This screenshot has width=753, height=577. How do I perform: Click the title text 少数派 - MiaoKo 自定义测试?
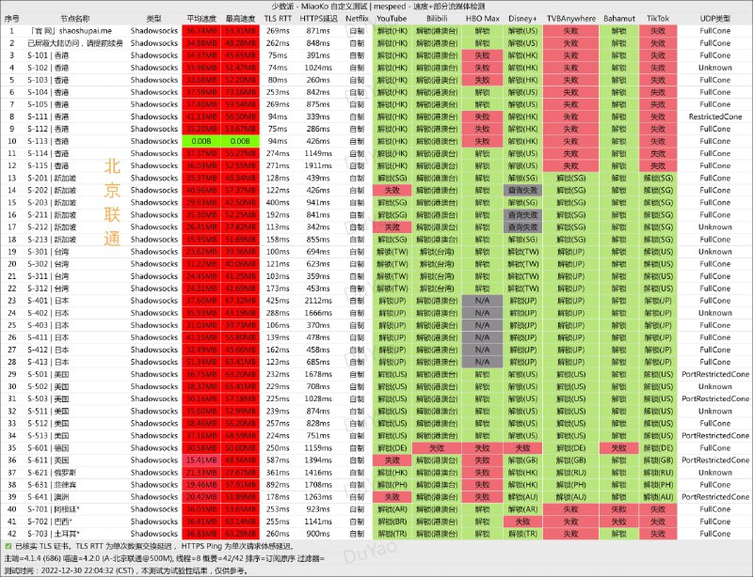tap(319, 7)
